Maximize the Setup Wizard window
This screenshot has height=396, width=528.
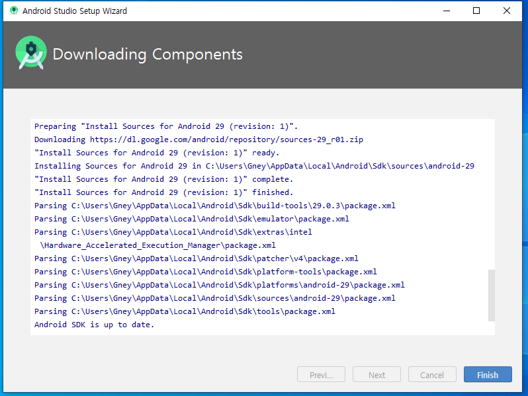(476, 11)
